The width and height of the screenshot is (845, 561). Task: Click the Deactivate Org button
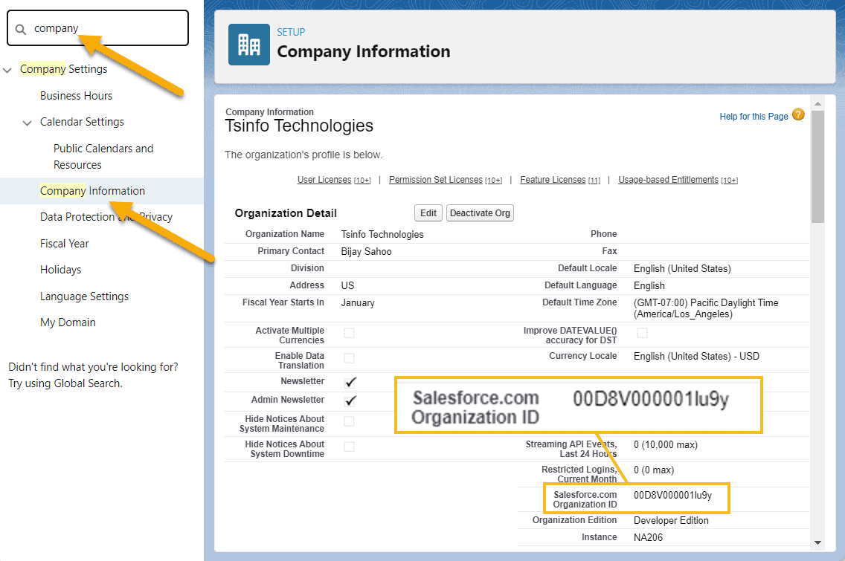[480, 213]
